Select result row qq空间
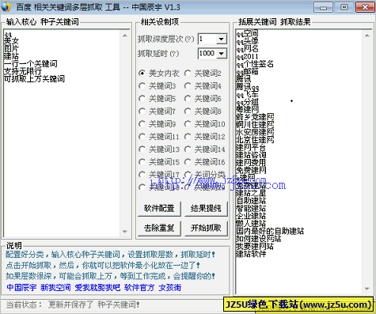Viewport: 376px width, 314px height. pos(247,33)
